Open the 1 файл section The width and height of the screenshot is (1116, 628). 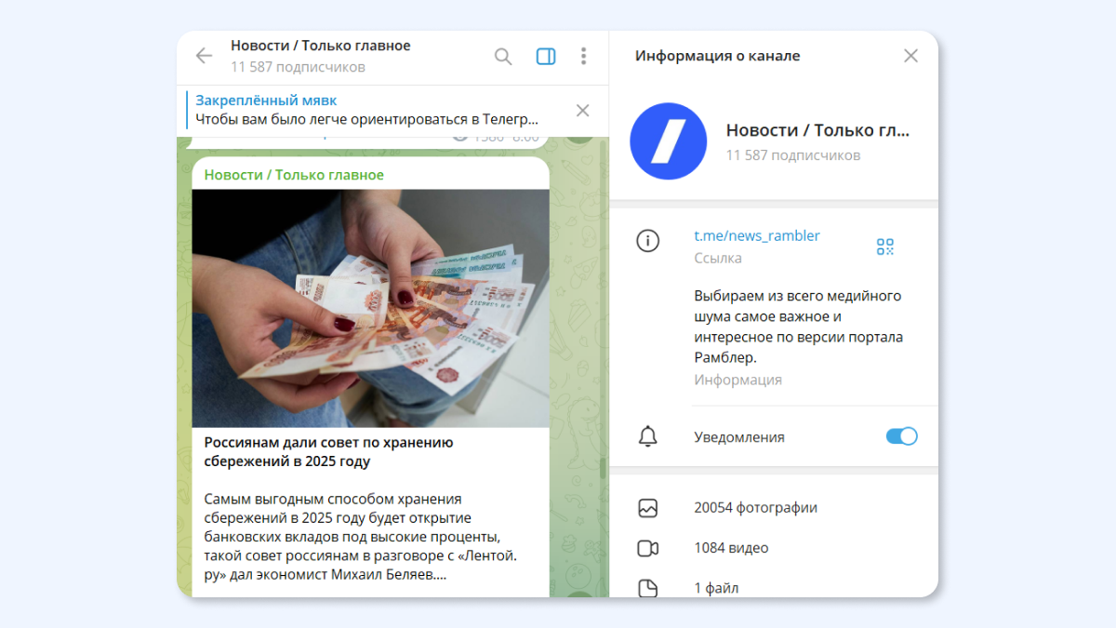[x=774, y=588]
